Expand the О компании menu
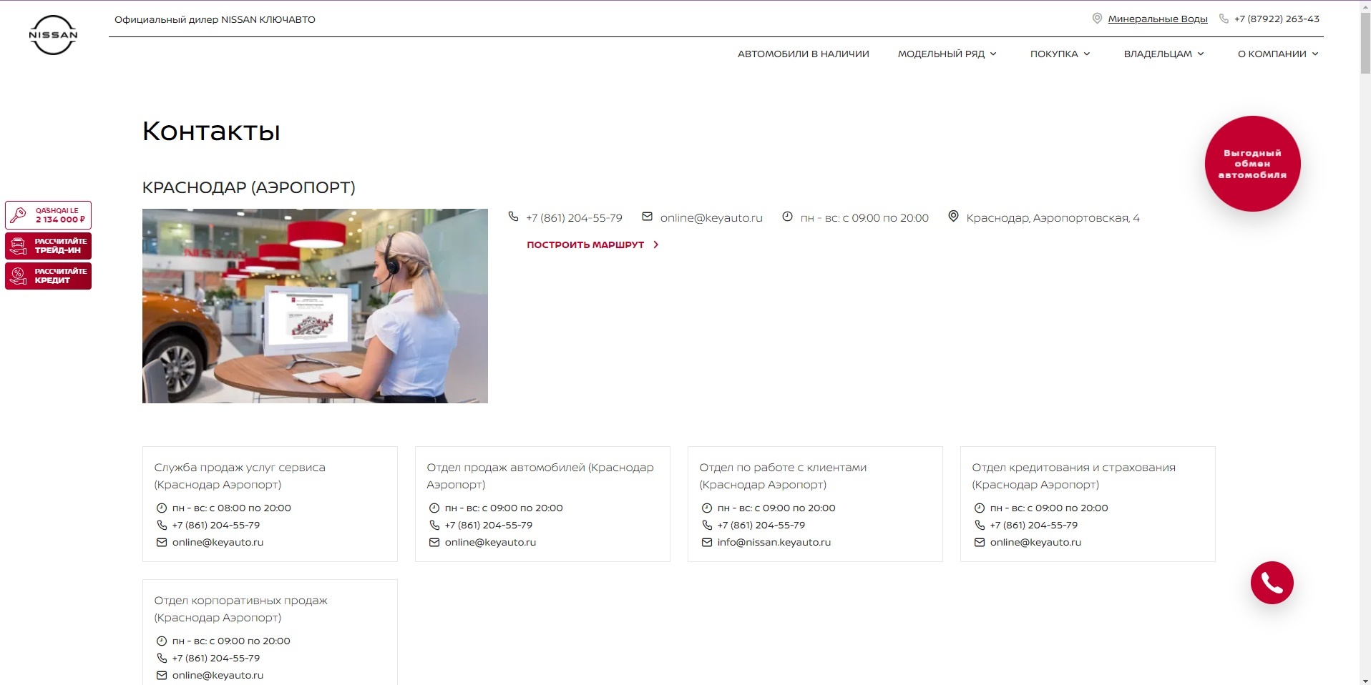Screen dimensions: 1371x685 point(1278,54)
